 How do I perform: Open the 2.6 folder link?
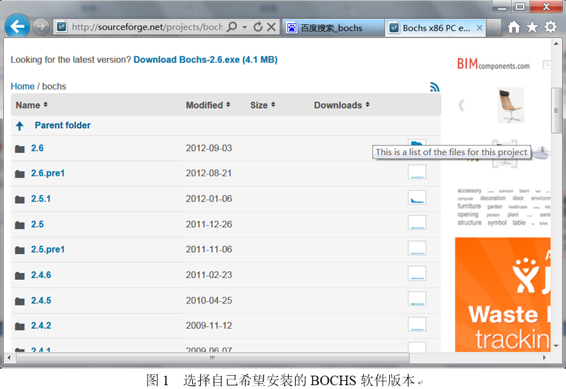coord(37,148)
